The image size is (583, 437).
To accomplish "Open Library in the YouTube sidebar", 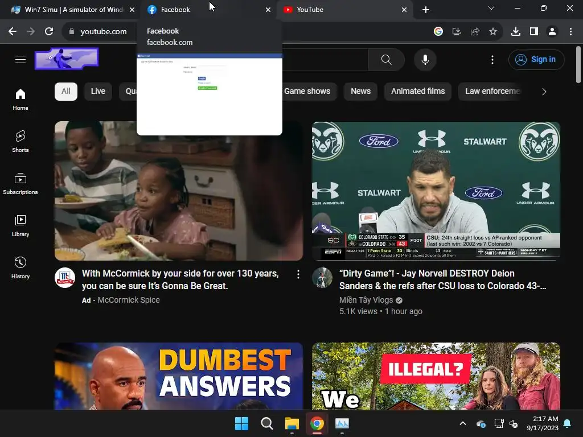I will point(20,225).
